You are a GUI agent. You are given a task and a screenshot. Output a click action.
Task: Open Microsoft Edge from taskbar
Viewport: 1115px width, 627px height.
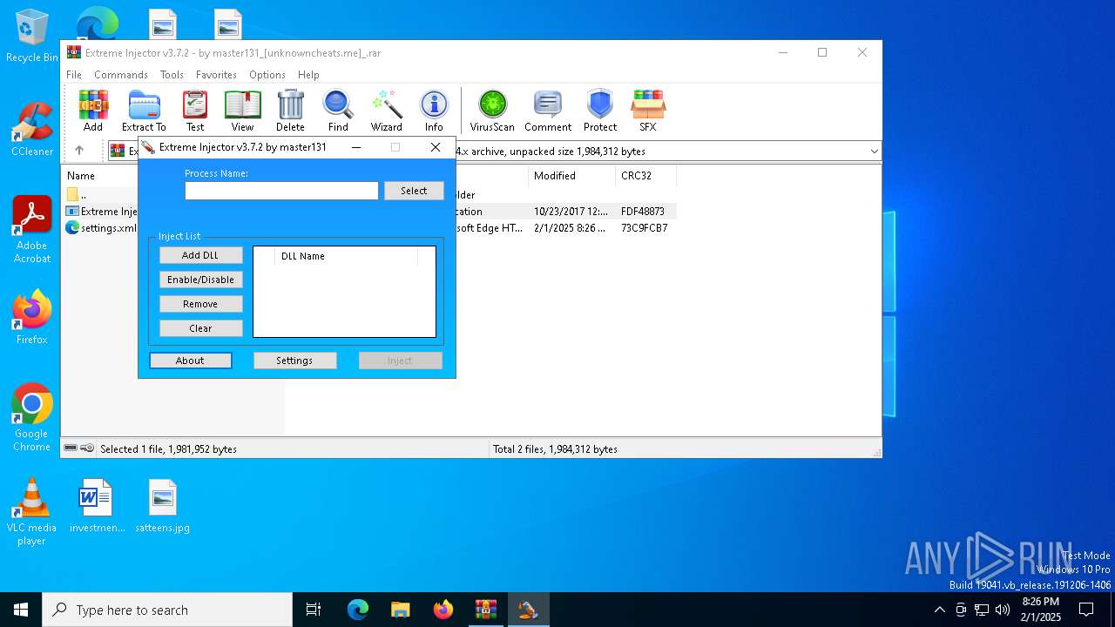tap(358, 610)
